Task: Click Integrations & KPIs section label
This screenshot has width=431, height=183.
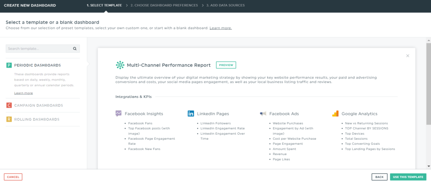Action: (x=133, y=97)
